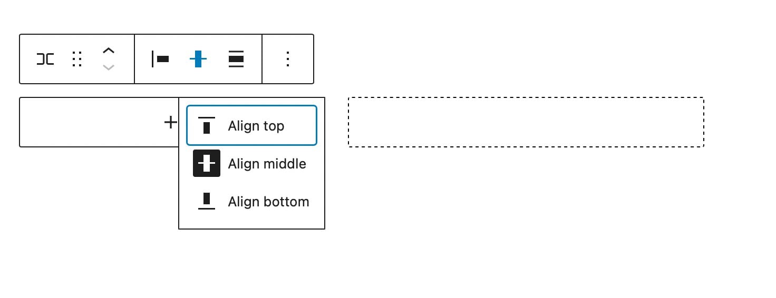776x298 pixels.
Task: Click the 'Align top' text label
Action: tap(256, 126)
